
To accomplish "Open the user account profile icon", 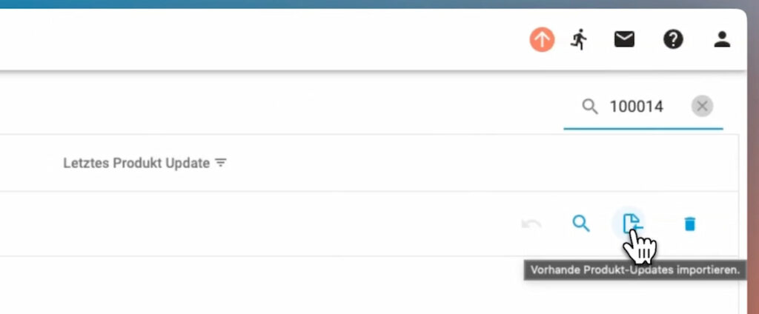I will tap(722, 40).
